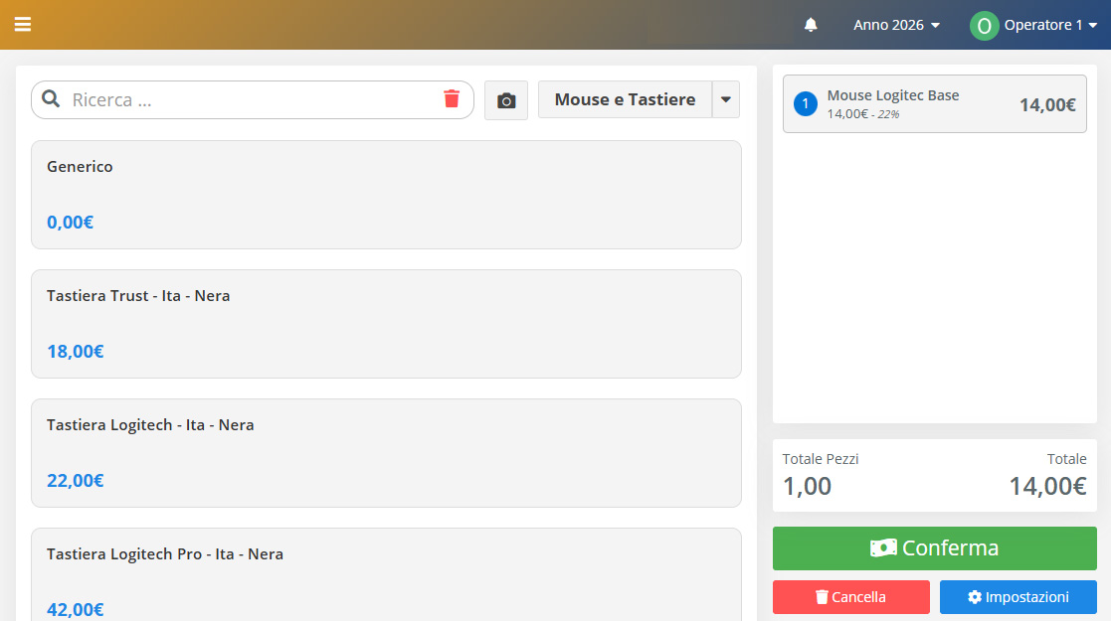
Task: Open the hamburger menu
Action: (x=23, y=25)
